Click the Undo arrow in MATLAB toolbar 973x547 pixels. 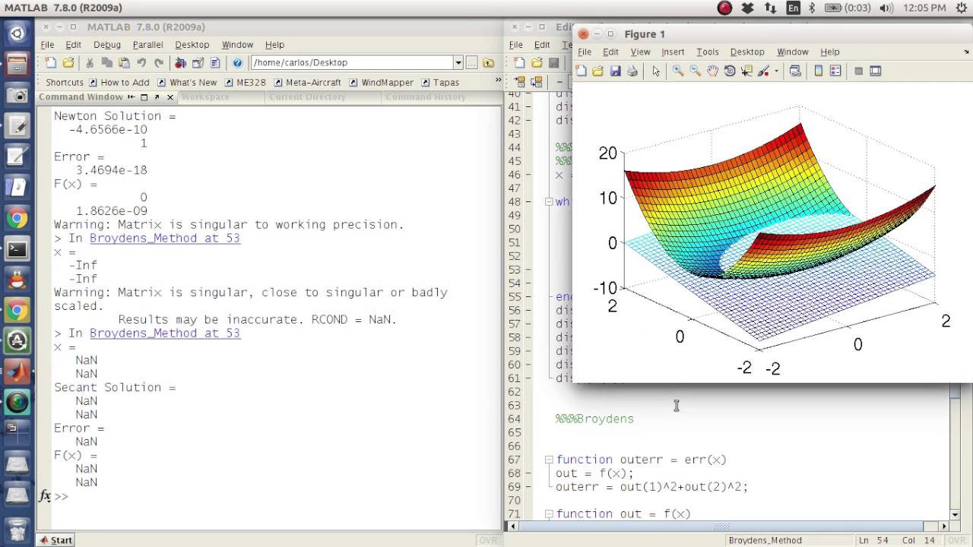pyautogui.click(x=141, y=63)
